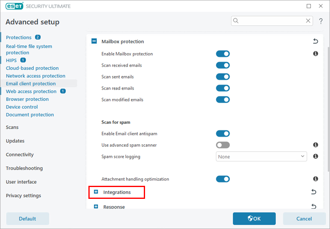Click info icon for advanced spam scanner

pyautogui.click(x=315, y=145)
